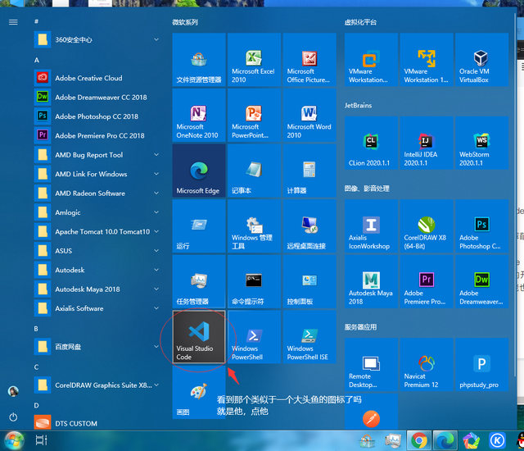Viewport: 524px width, 451px height.
Task: Open 命令提示符 tile
Action: click(255, 281)
